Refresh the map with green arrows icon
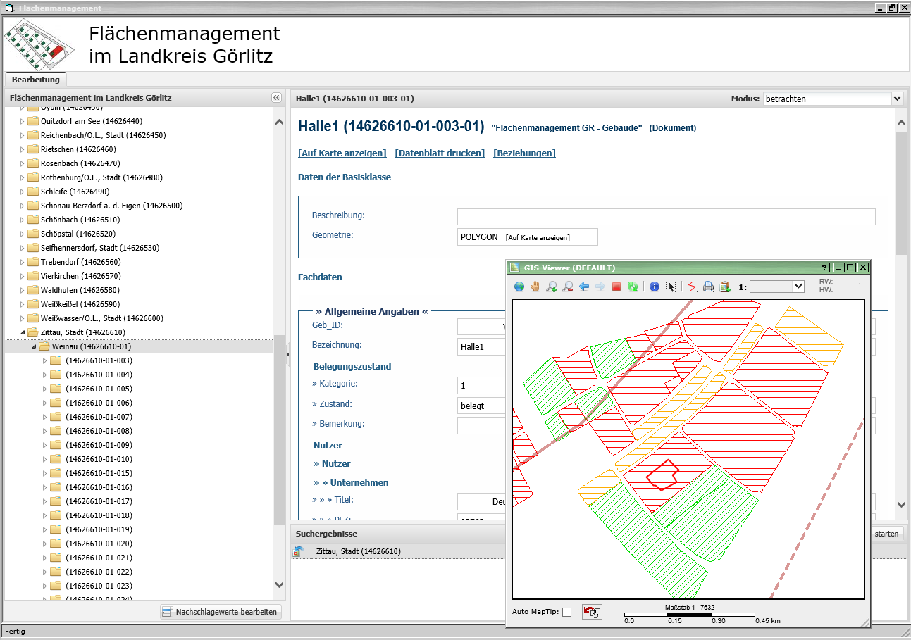Image resolution: width=911 pixels, height=640 pixels. pyautogui.click(x=633, y=287)
